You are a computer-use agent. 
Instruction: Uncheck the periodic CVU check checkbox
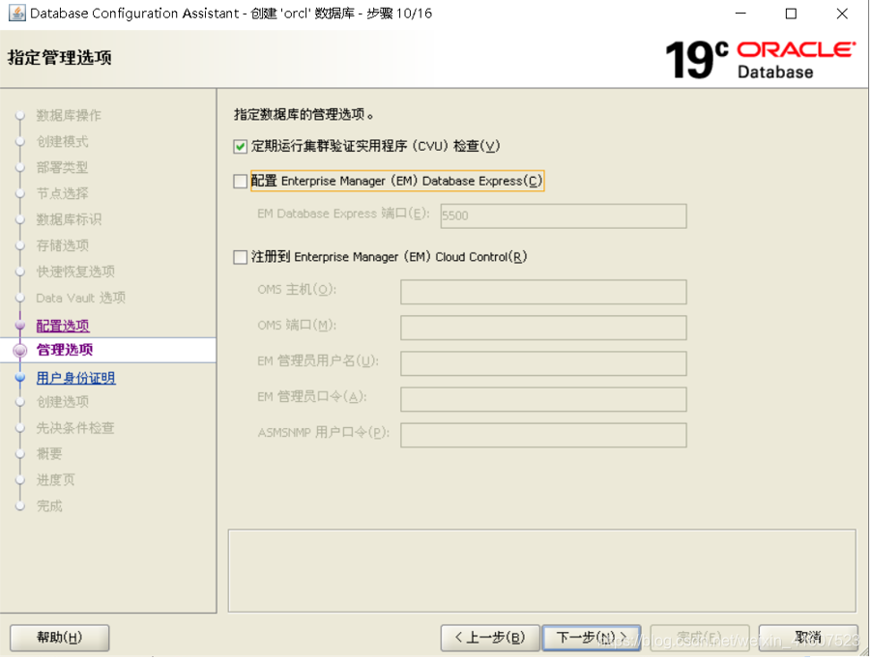click(x=241, y=147)
